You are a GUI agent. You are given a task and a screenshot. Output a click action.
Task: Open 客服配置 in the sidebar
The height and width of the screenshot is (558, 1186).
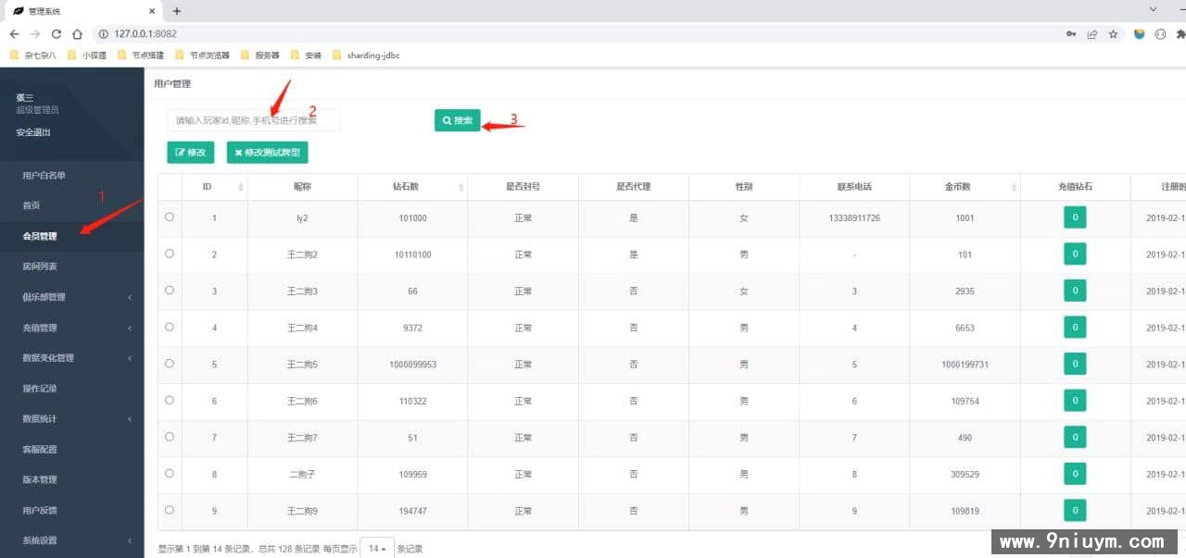(x=72, y=449)
